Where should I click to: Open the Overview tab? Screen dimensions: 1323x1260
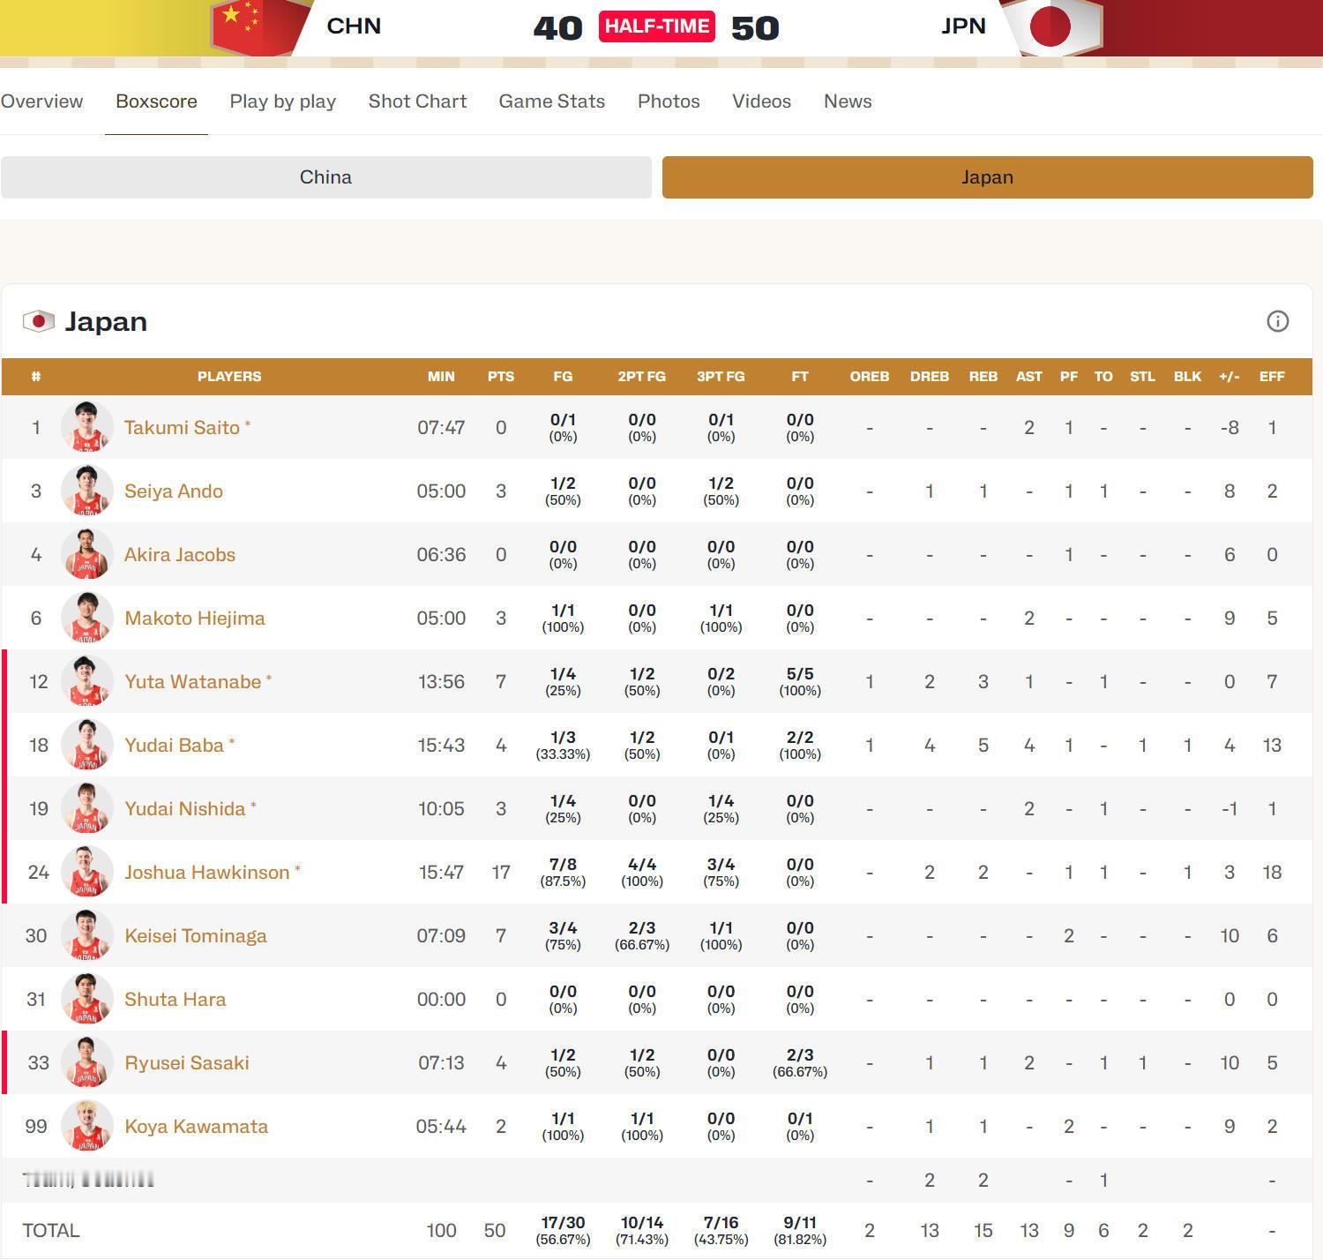pos(41,101)
